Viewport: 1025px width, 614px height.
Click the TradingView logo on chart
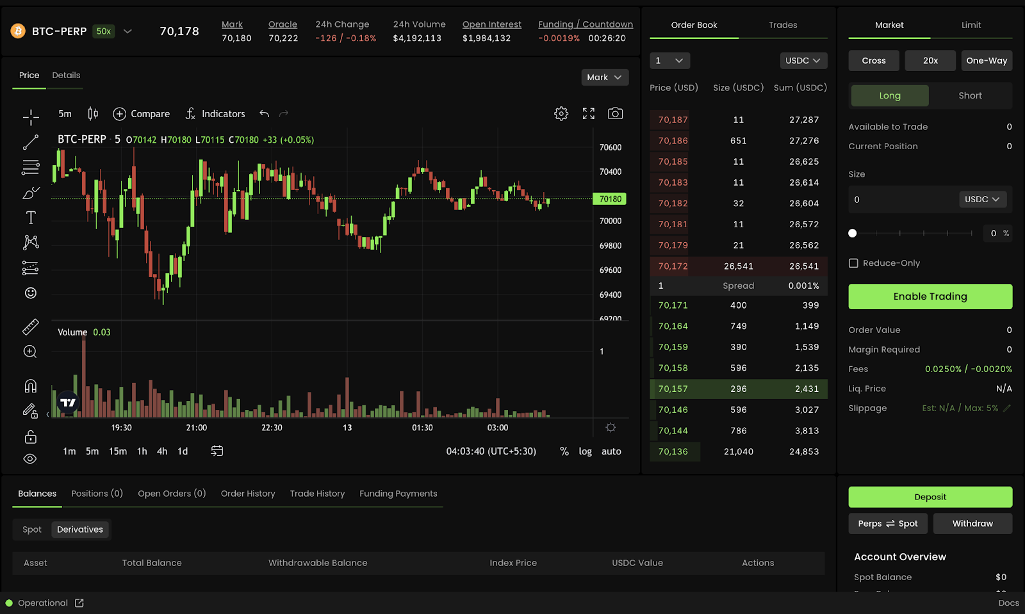click(x=68, y=402)
